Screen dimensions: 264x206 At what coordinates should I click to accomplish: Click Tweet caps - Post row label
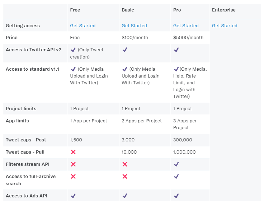click(26, 140)
